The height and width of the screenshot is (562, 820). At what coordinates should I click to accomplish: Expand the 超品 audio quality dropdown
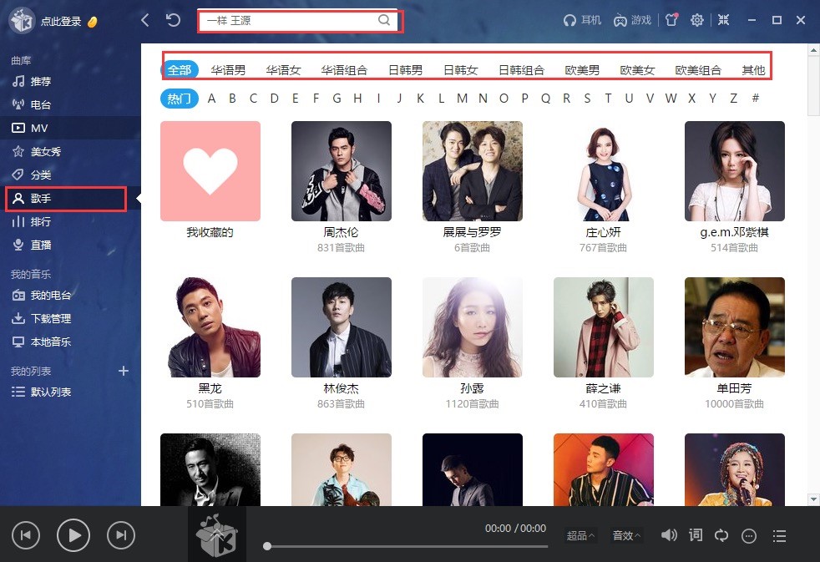(581, 536)
